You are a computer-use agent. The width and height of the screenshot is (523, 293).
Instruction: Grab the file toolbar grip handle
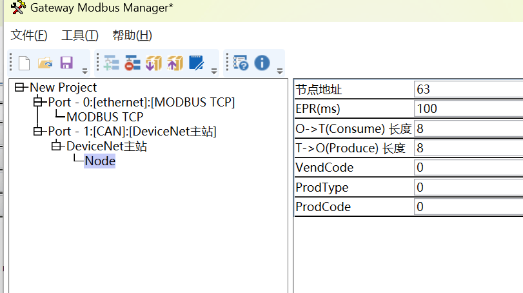(x=11, y=62)
